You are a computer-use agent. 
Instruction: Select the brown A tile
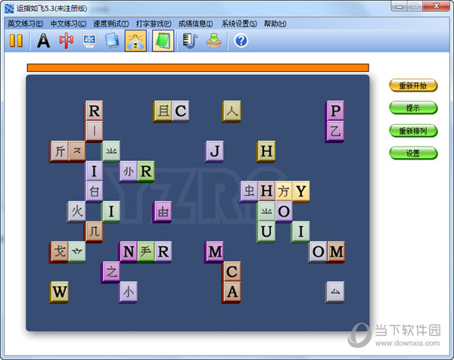click(x=232, y=292)
